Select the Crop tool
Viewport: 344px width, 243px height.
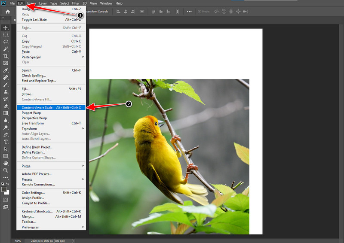point(6,56)
